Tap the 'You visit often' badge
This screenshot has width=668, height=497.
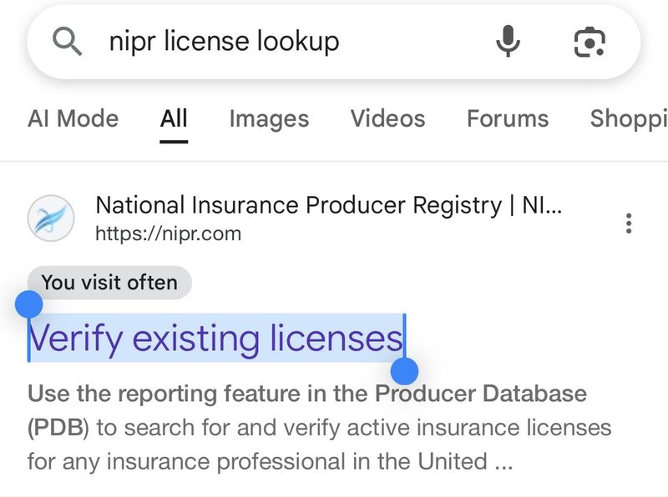pyautogui.click(x=109, y=283)
